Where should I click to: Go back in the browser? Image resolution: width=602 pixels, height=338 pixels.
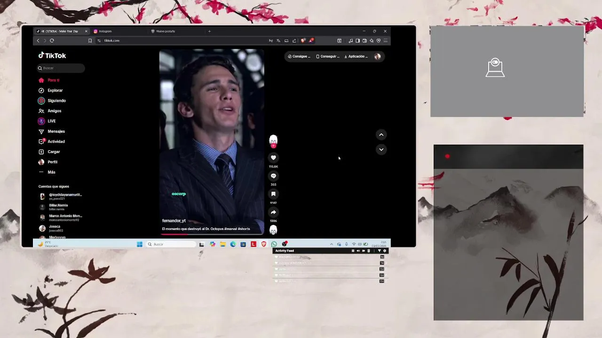pyautogui.click(x=38, y=41)
